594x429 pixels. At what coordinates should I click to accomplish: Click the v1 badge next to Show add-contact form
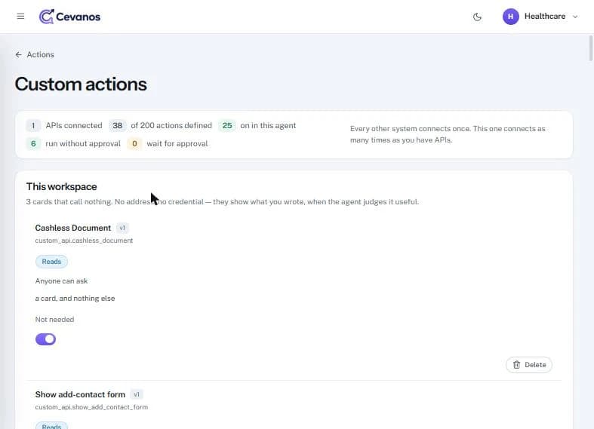point(137,394)
